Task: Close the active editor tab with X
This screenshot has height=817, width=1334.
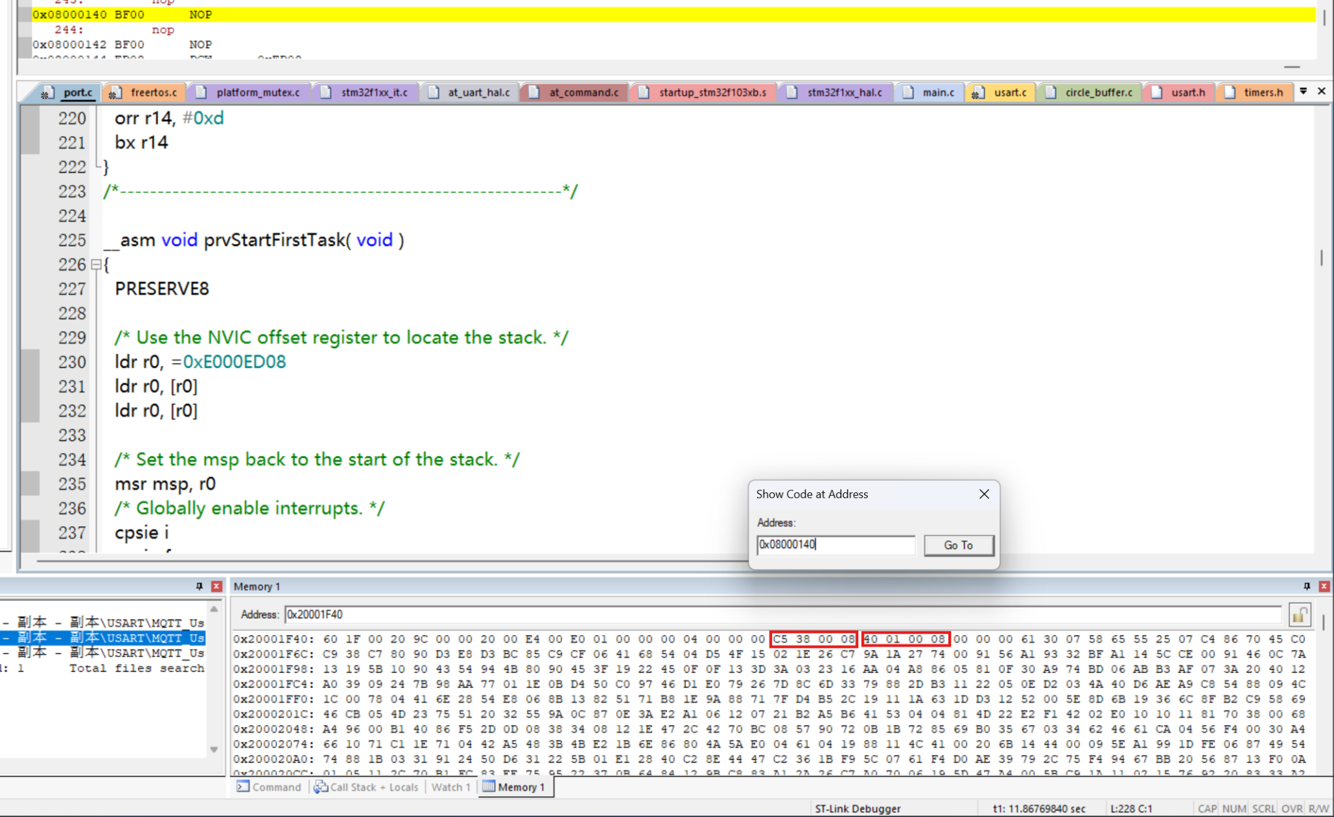Action: pos(1321,91)
